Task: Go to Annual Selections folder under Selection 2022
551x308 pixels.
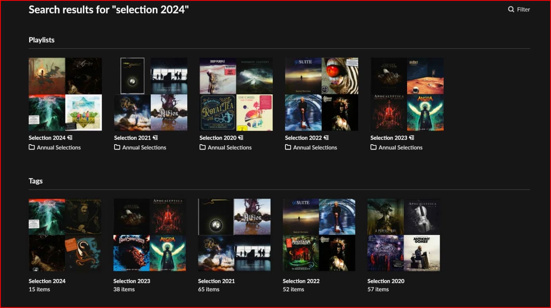Action: (x=315, y=147)
